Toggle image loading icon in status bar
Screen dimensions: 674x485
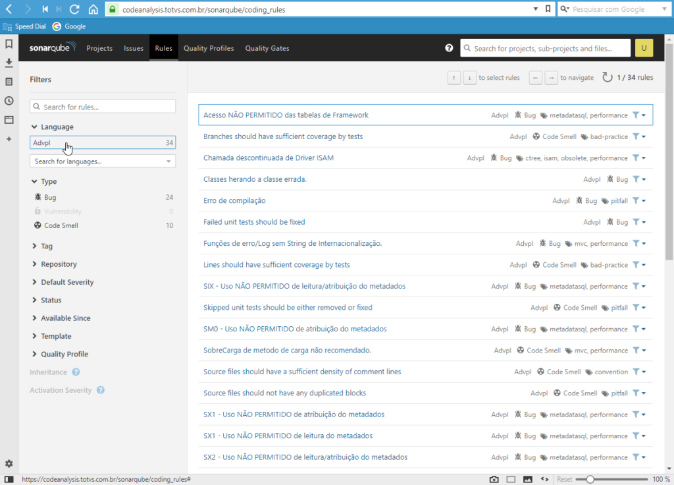point(527,480)
